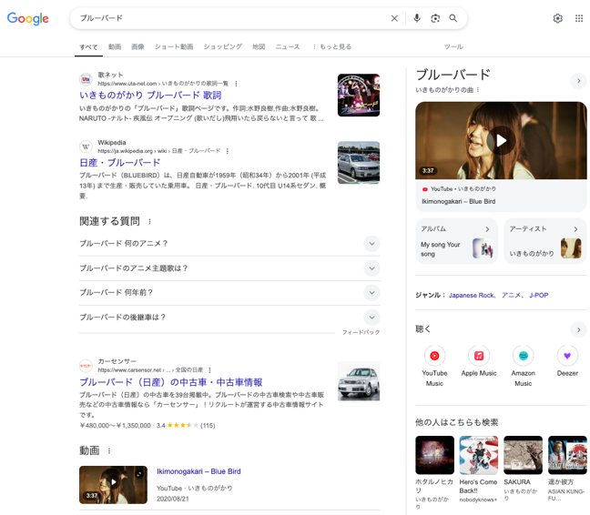Open SAKURA related song thumbnail
590x515 pixels.
[x=523, y=455]
